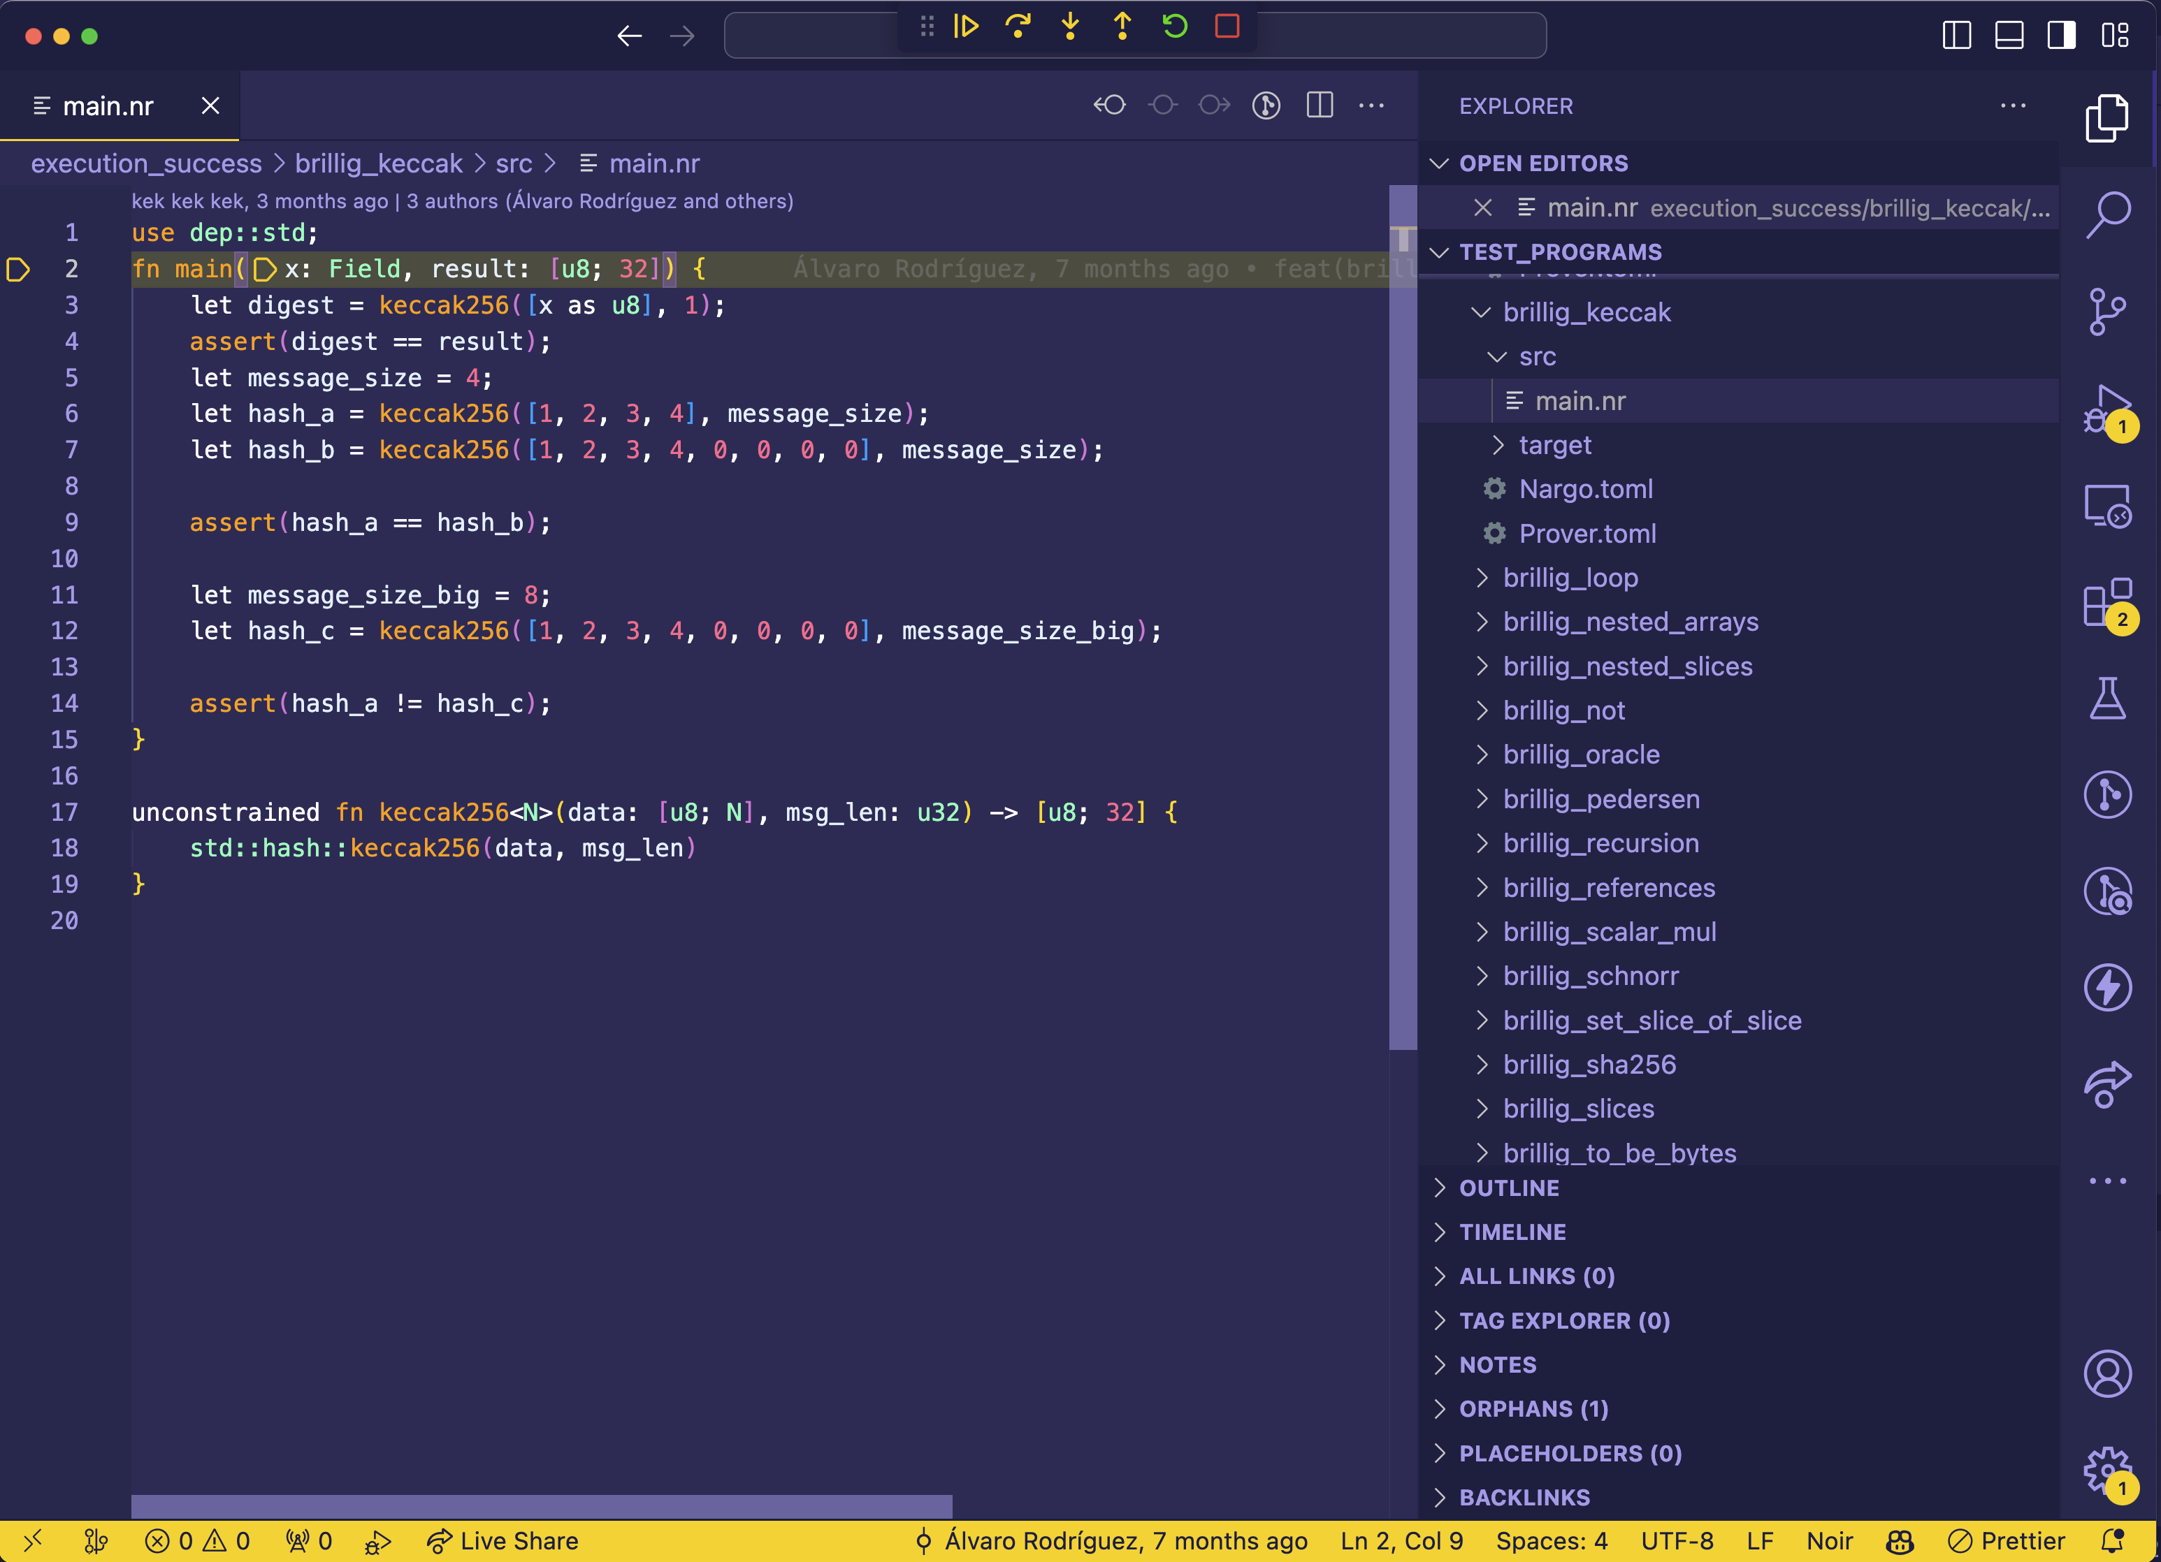Viewport: 2161px width, 1562px height.
Task: Open go-to-line via Ln 2, Col 9
Action: click(1401, 1540)
